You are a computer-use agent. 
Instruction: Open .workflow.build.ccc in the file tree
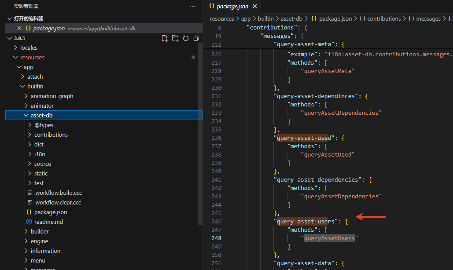coord(58,193)
